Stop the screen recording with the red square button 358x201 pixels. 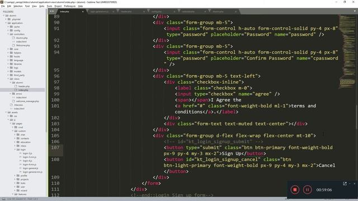(x=295, y=190)
